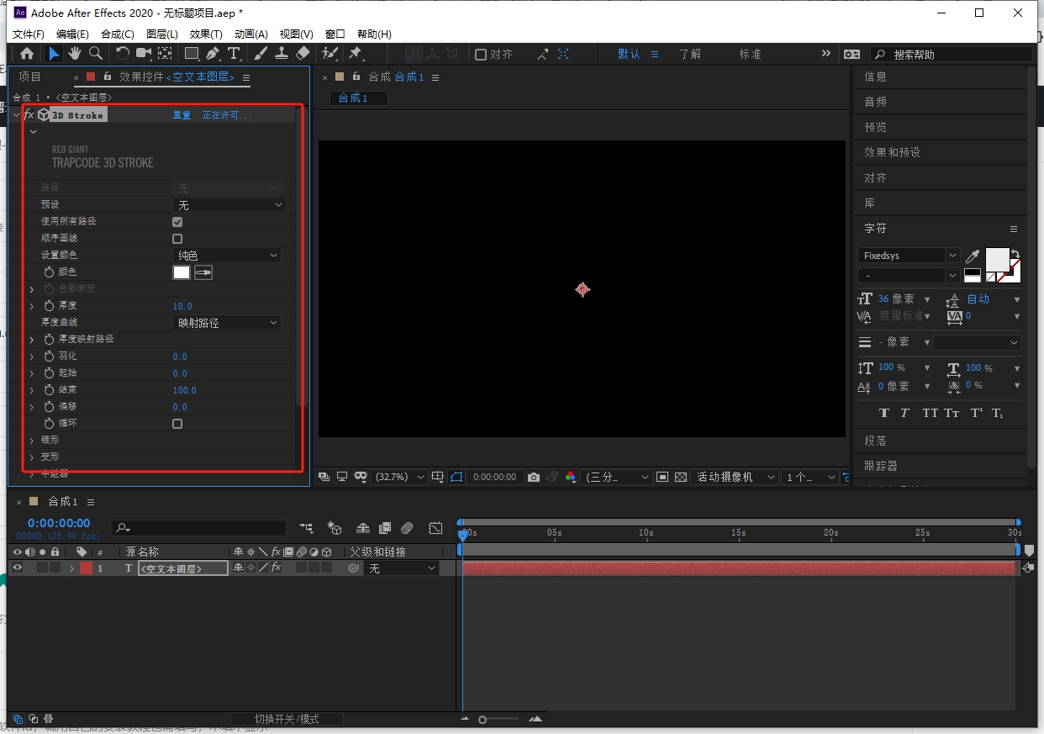Open the 动画(A) menu
Screen dimensions: 1044x734
click(250, 34)
